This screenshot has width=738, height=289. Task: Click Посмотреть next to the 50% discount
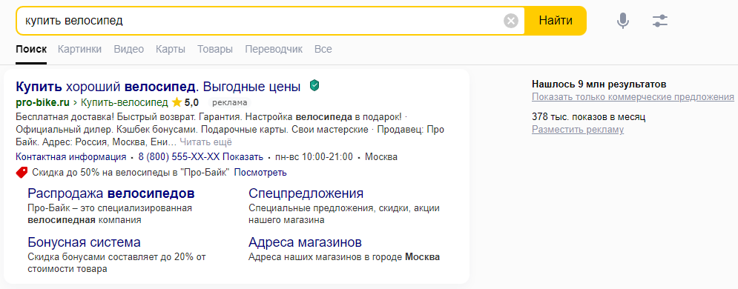(x=260, y=173)
